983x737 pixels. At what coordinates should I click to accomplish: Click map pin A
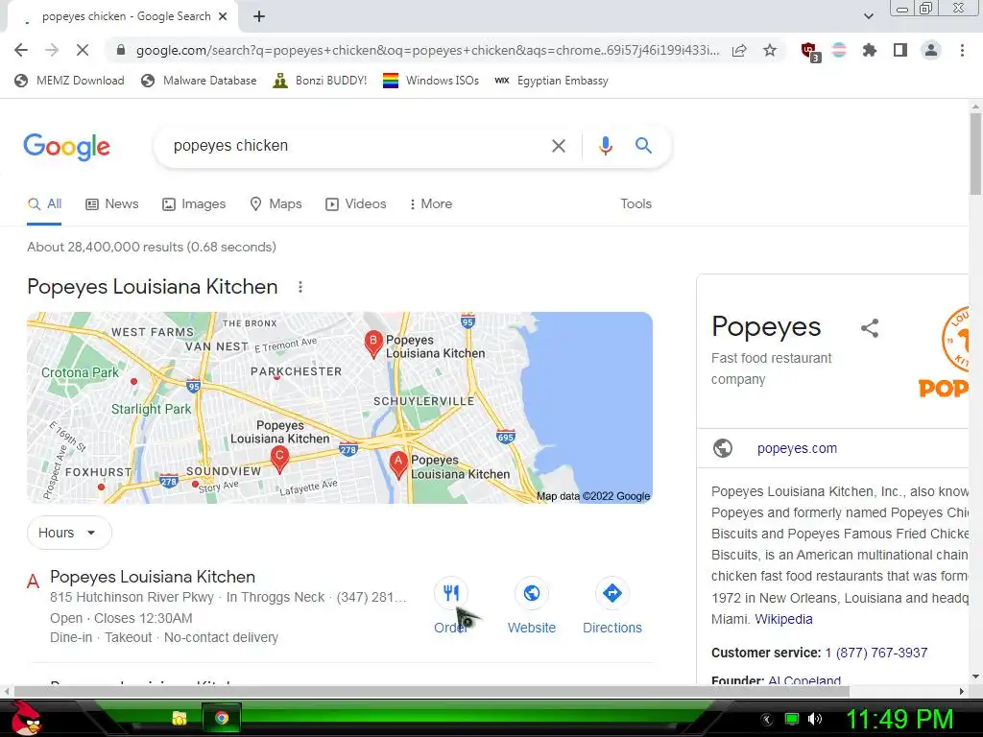pos(398,465)
